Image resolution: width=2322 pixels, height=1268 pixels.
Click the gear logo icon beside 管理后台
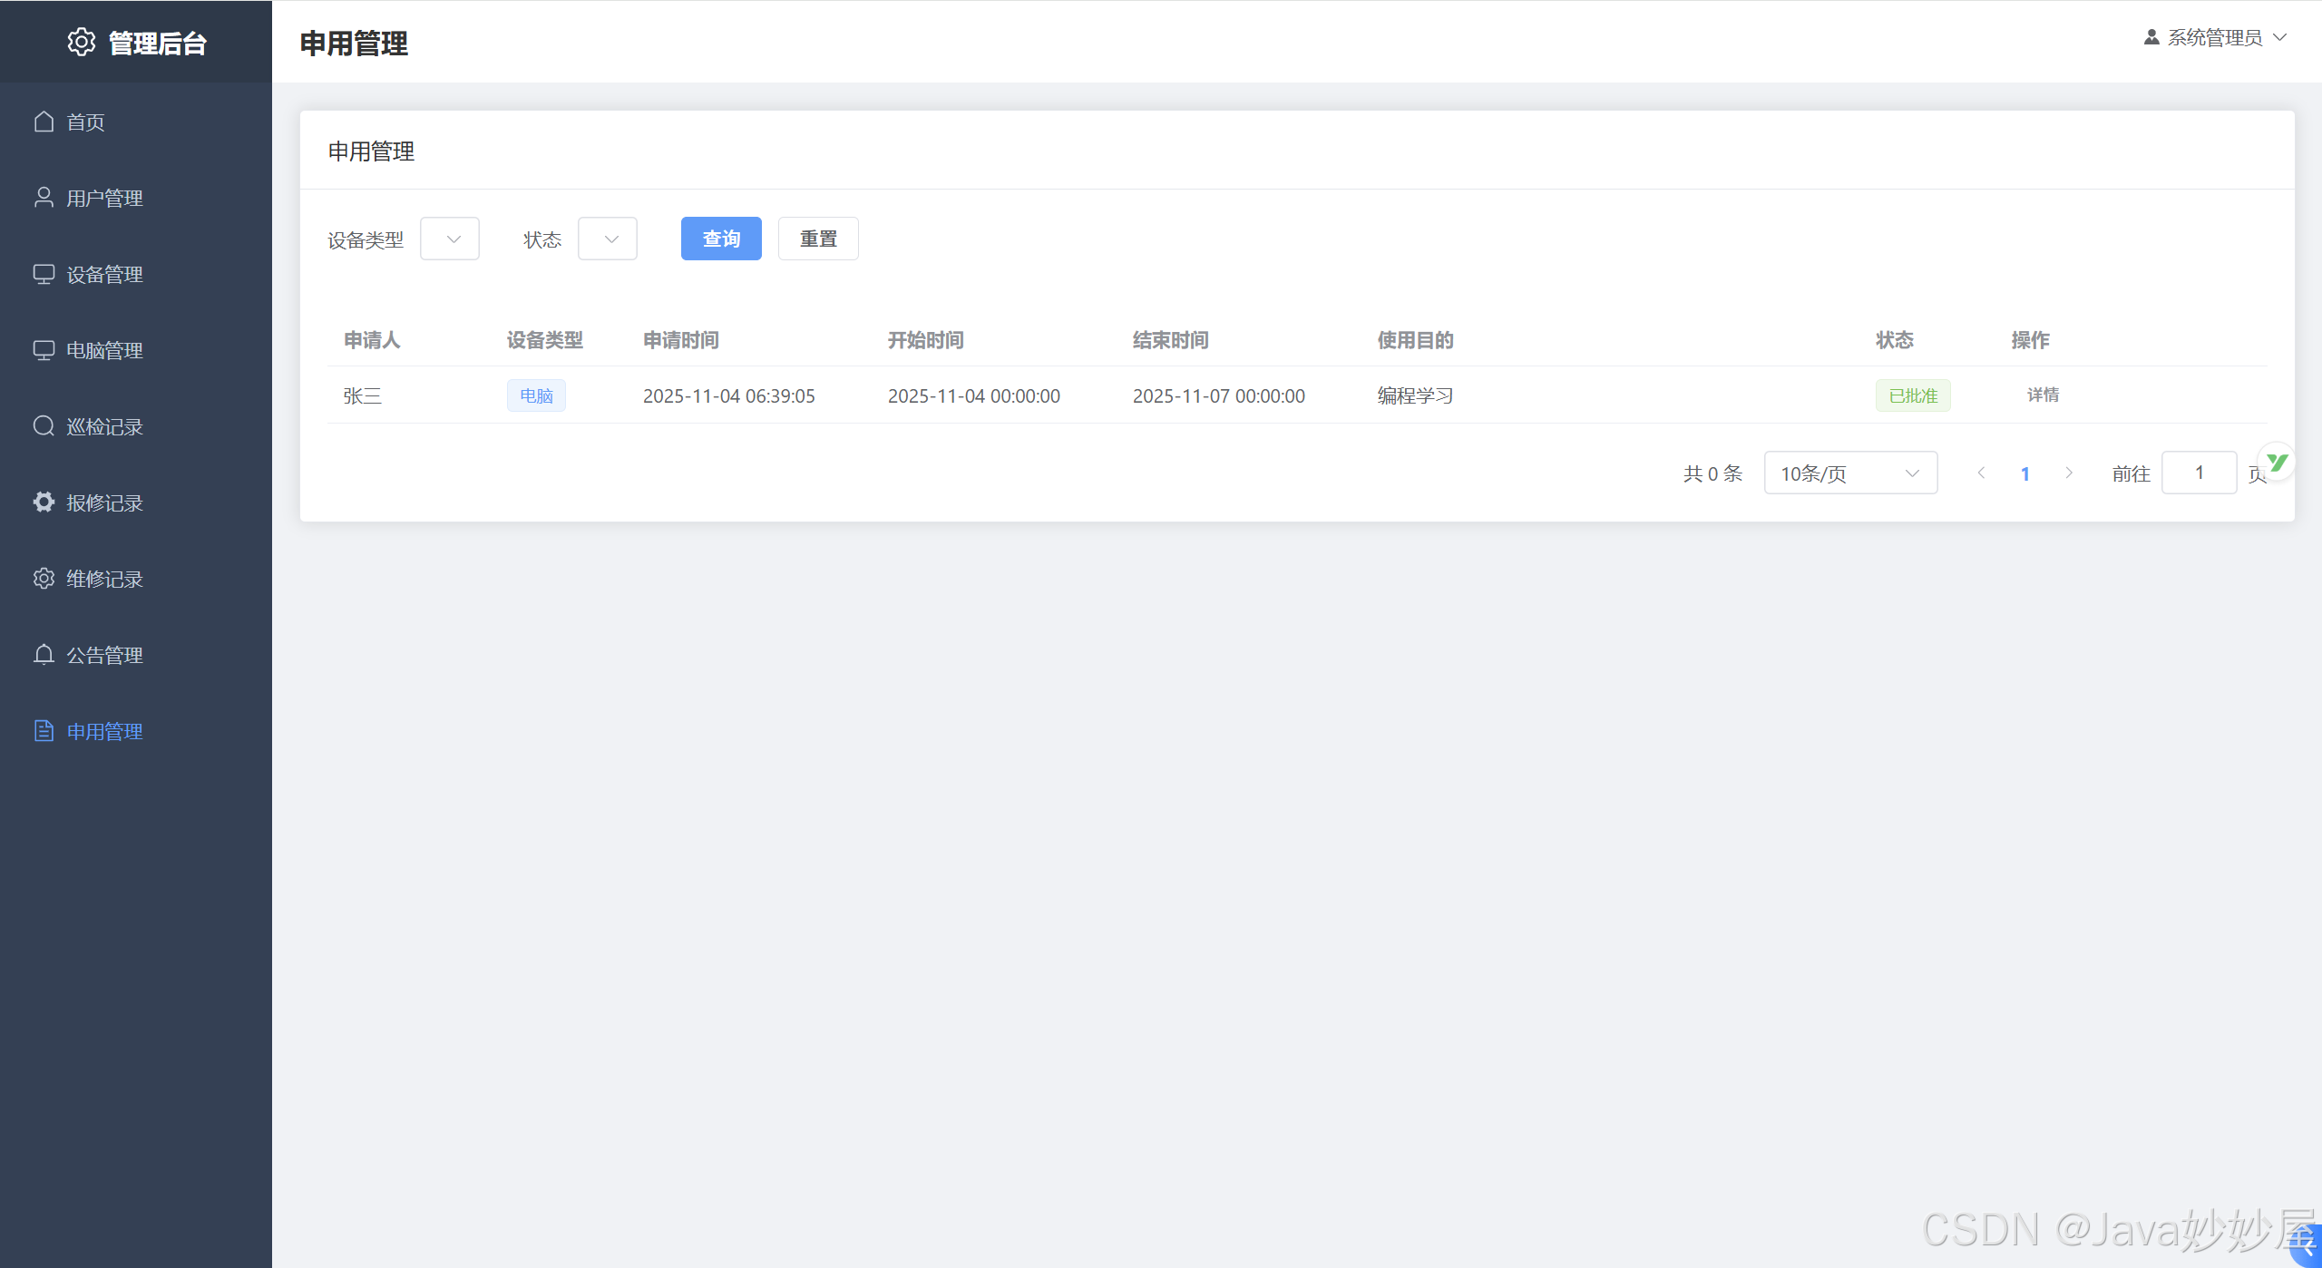[x=82, y=42]
